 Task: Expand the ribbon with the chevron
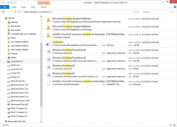[171, 7]
